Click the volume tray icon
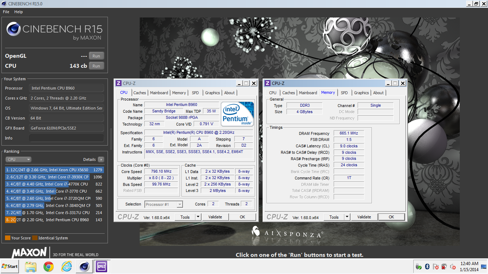488x274 pixels. 453,267
